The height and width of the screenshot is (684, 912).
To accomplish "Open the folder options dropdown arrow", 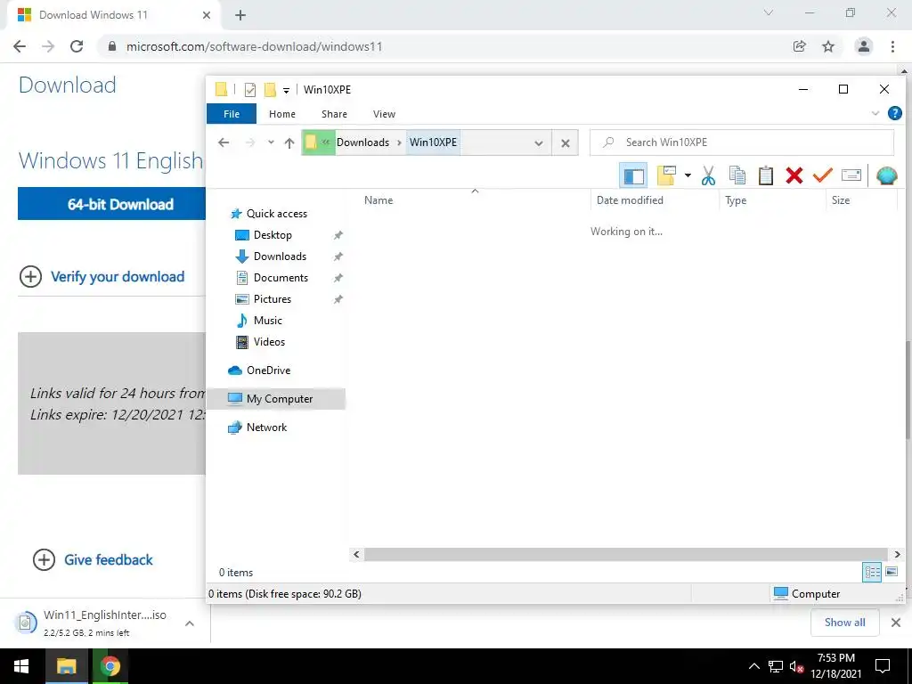I will pyautogui.click(x=688, y=175).
